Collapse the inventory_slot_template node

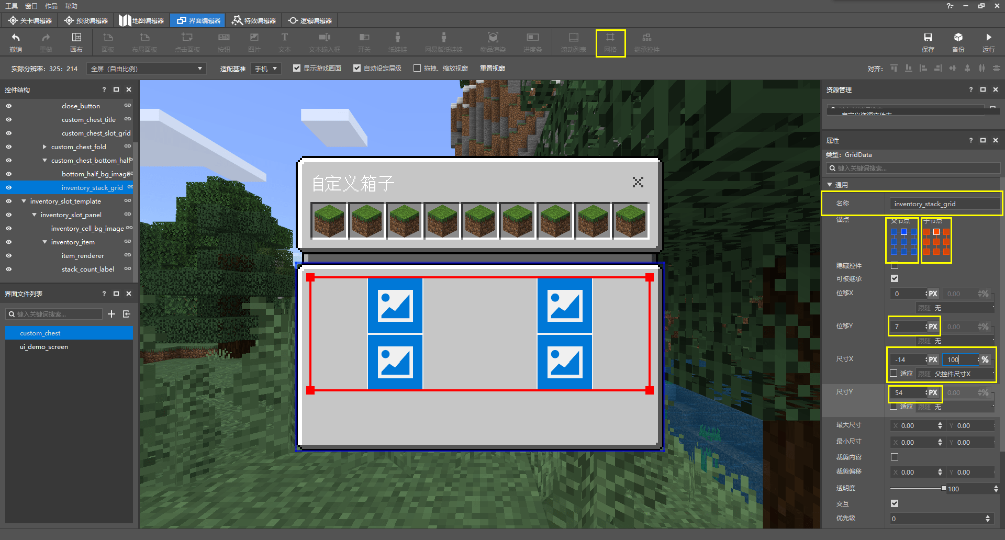(x=24, y=201)
